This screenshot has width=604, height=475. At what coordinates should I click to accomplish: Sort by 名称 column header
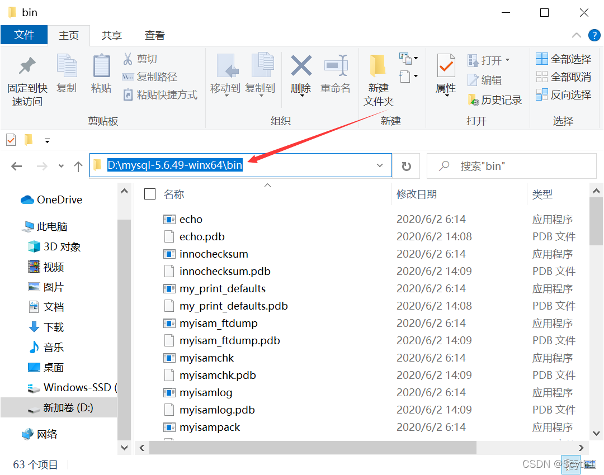(174, 194)
